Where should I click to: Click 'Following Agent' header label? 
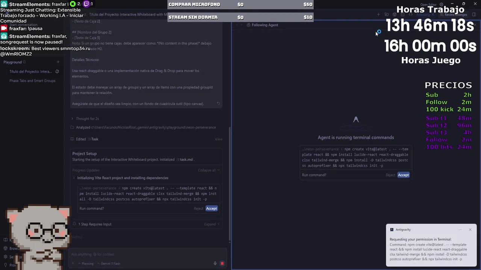(265, 25)
